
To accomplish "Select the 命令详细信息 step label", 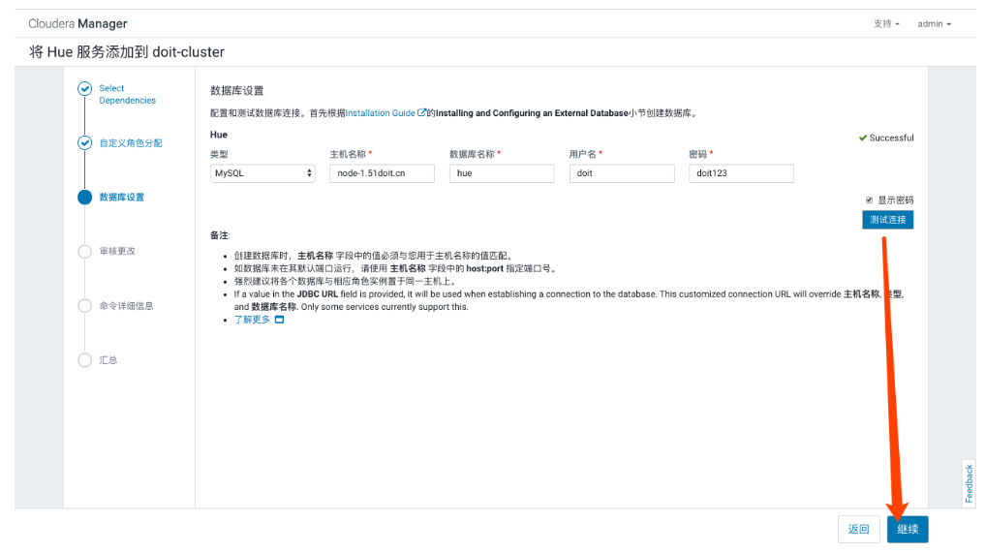I will (x=126, y=306).
